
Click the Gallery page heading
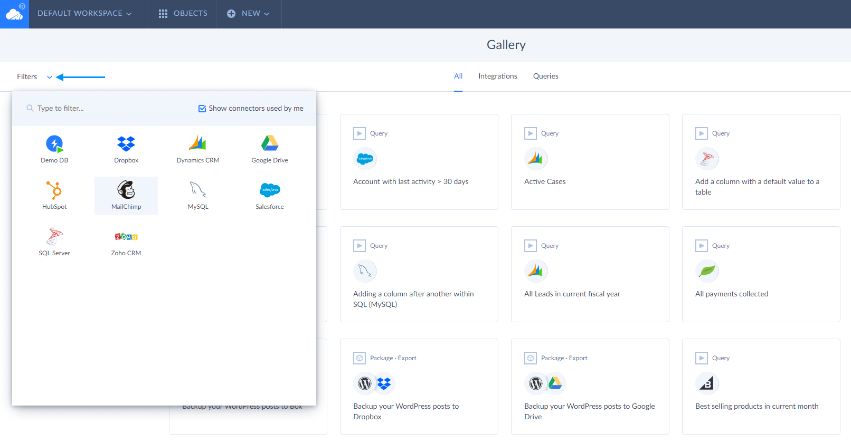506,45
